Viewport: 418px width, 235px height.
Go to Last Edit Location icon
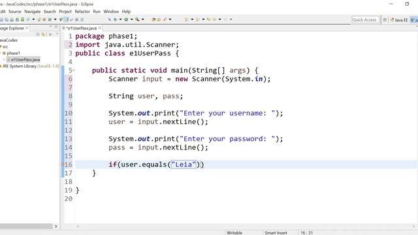pos(209,20)
